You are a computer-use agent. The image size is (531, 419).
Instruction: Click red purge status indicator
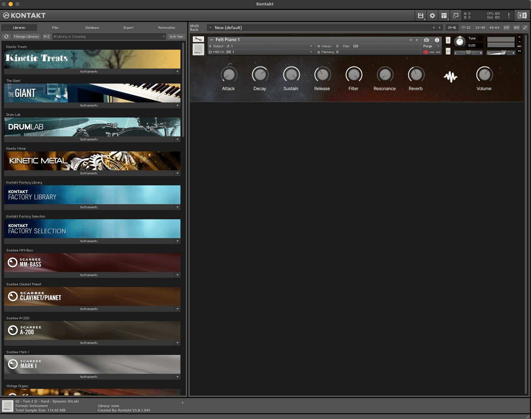(x=426, y=52)
